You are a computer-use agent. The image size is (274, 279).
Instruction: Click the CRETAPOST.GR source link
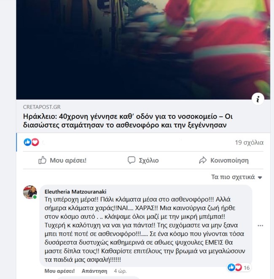42,107
